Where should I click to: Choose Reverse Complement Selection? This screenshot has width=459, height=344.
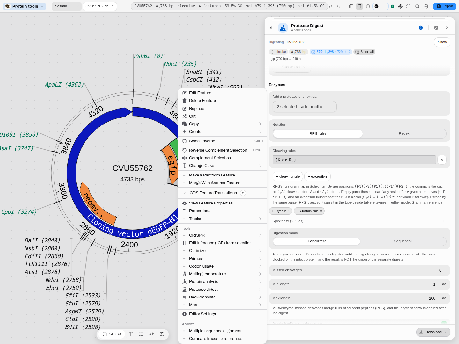(222, 150)
